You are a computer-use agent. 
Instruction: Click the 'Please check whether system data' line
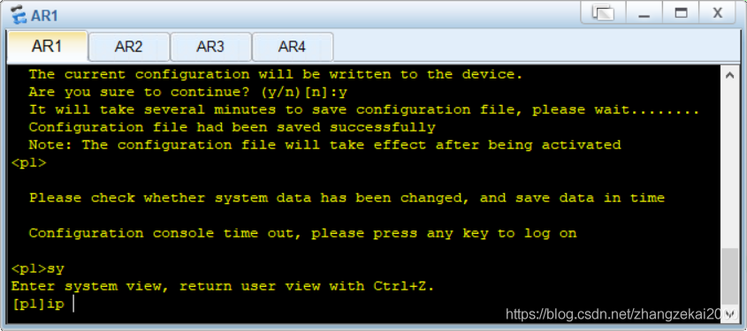click(x=347, y=198)
